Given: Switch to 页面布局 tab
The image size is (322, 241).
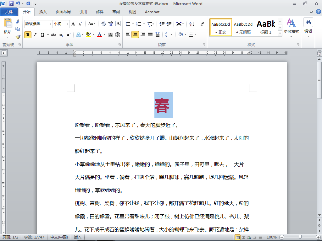Looking at the screenshot, I should pyautogui.click(x=63, y=12).
